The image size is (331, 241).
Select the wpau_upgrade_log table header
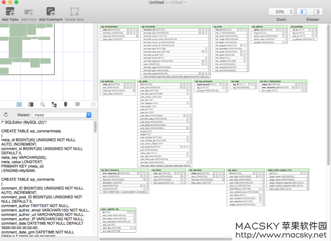pos(118,209)
